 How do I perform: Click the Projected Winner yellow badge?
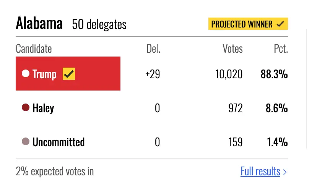coord(248,24)
